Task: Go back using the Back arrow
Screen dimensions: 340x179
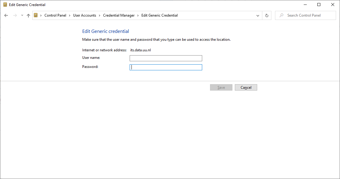Action: tap(6, 15)
